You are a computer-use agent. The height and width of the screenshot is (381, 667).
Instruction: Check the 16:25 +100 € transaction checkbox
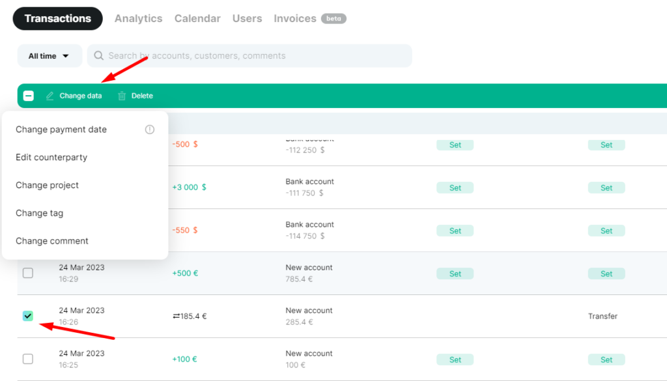(x=28, y=359)
